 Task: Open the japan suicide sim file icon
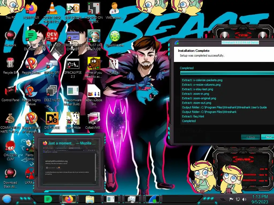94,95
